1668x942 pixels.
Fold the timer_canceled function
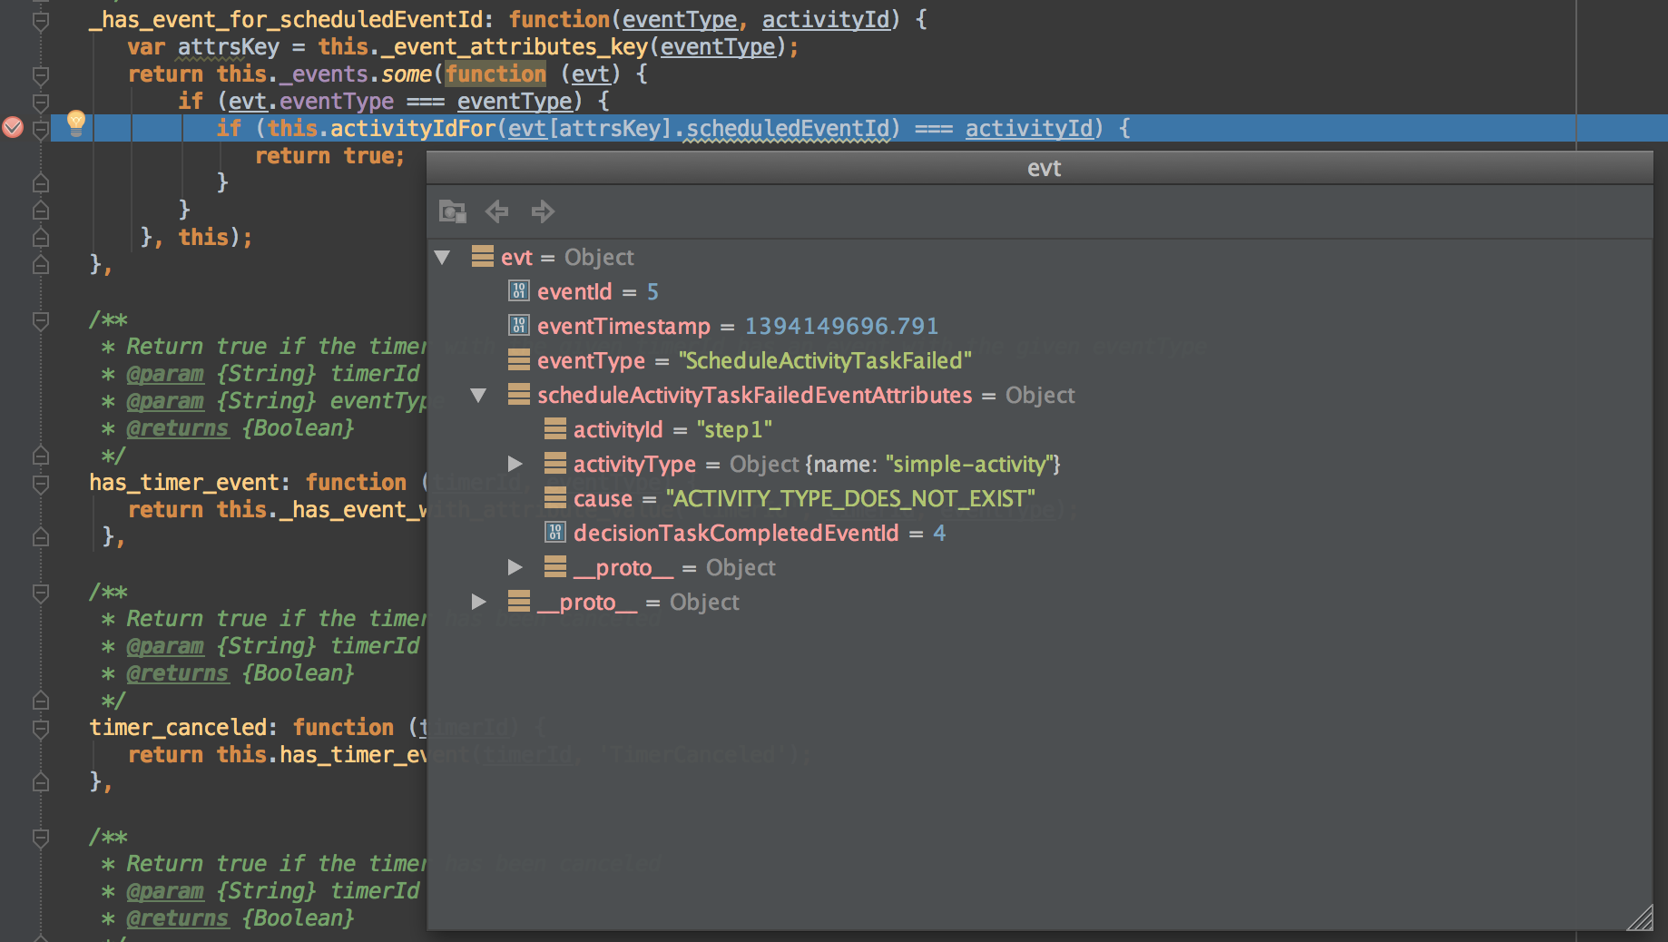pos(41,728)
